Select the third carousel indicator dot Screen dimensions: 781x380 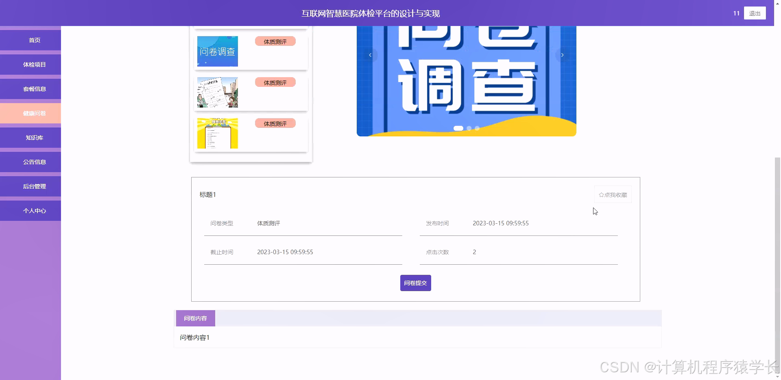(x=477, y=128)
